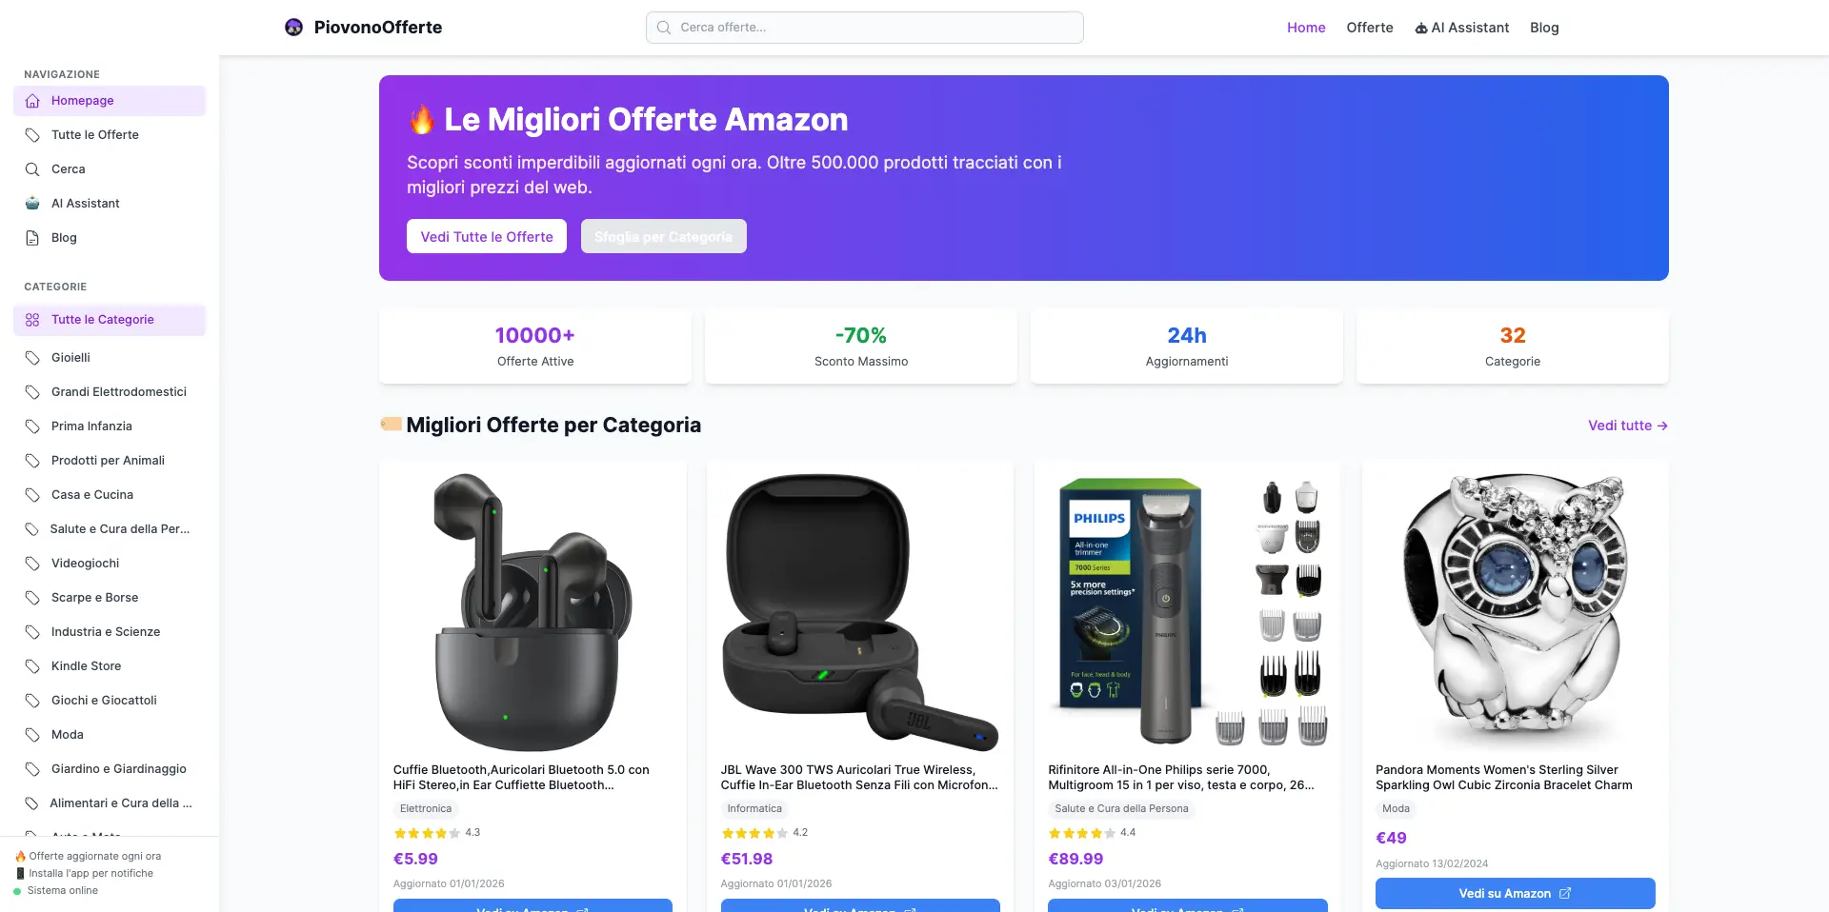The width and height of the screenshot is (1829, 912).
Task: Click Vedi su Amazon for the Pandora charm
Action: [1515, 893]
